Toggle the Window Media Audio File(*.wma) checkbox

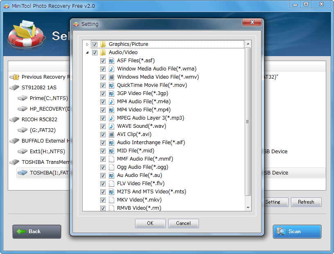point(103,69)
